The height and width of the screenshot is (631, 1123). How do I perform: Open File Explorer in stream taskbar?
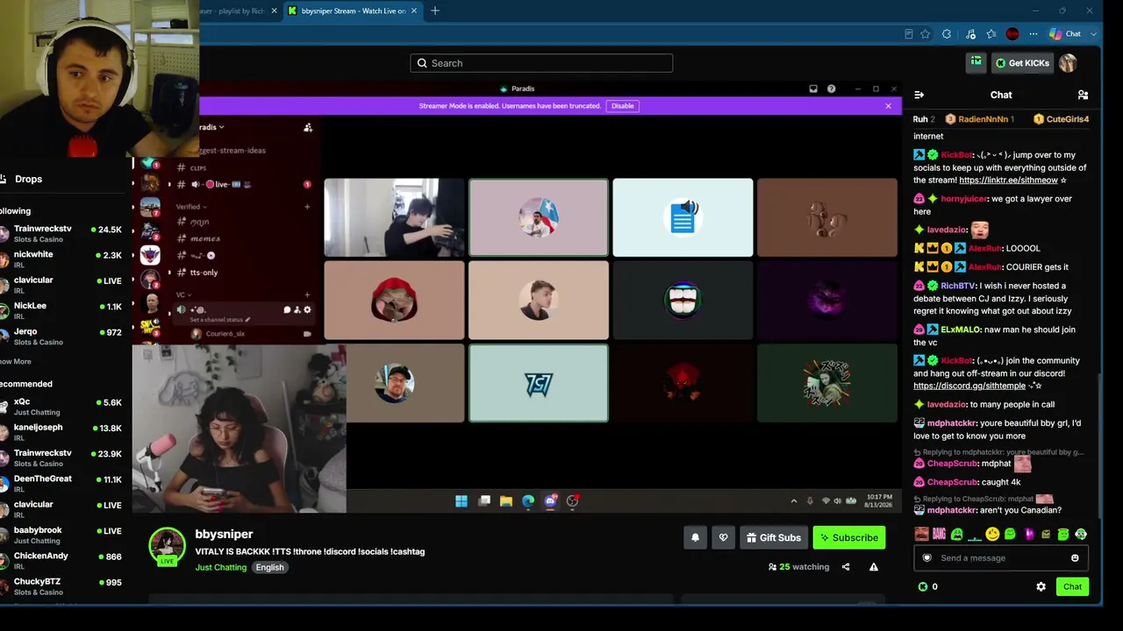[x=506, y=501]
